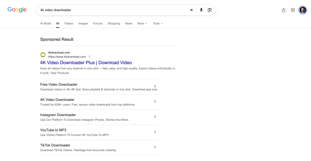Click chevron on Instagram Downloader row
311x161 pixels.
pos(155,117)
